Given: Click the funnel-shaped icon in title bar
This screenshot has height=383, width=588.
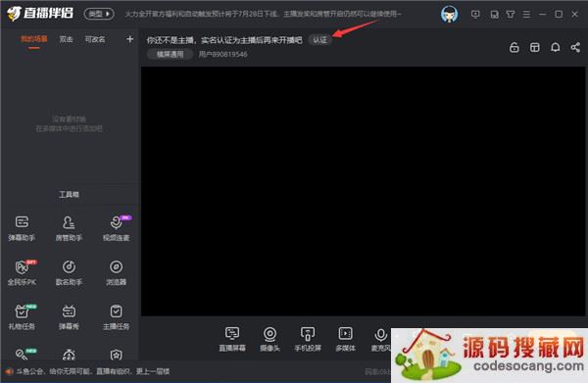Looking at the screenshot, I should click(511, 15).
